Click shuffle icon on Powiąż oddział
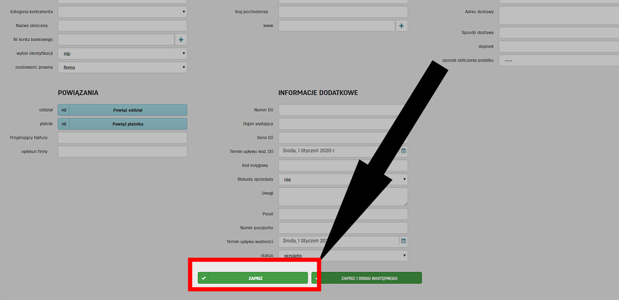The width and height of the screenshot is (619, 300). pos(63,110)
